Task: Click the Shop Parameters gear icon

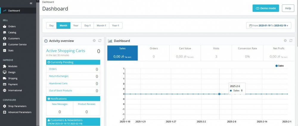Action: tap(4, 106)
